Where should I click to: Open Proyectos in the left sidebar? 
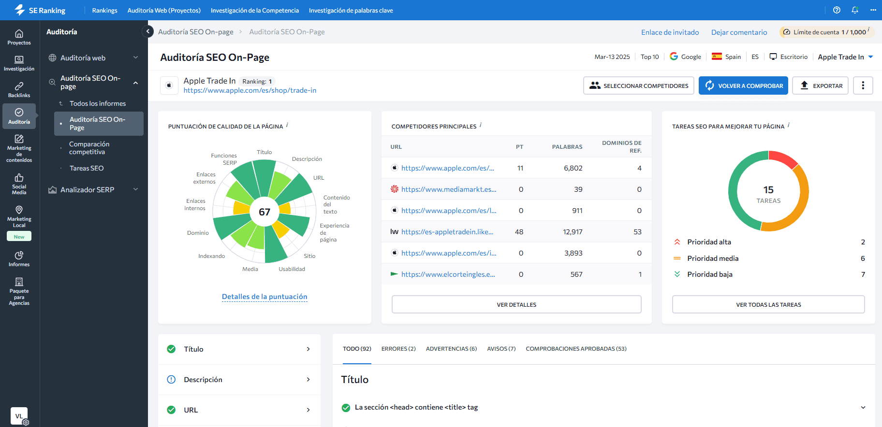click(19, 37)
